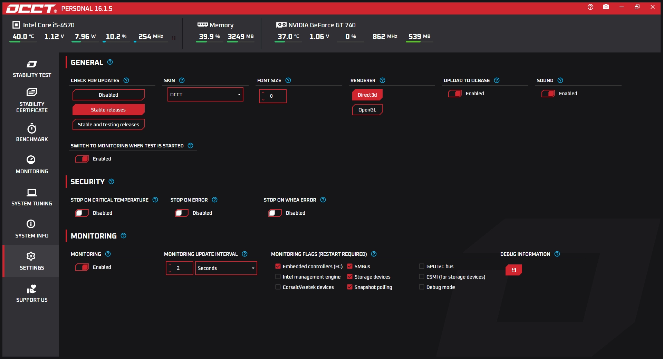Click the help icon beside SKIN
Screen dimensions: 663x359
click(182, 80)
